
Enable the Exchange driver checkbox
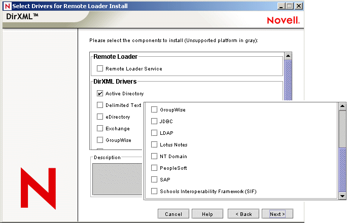100,128
